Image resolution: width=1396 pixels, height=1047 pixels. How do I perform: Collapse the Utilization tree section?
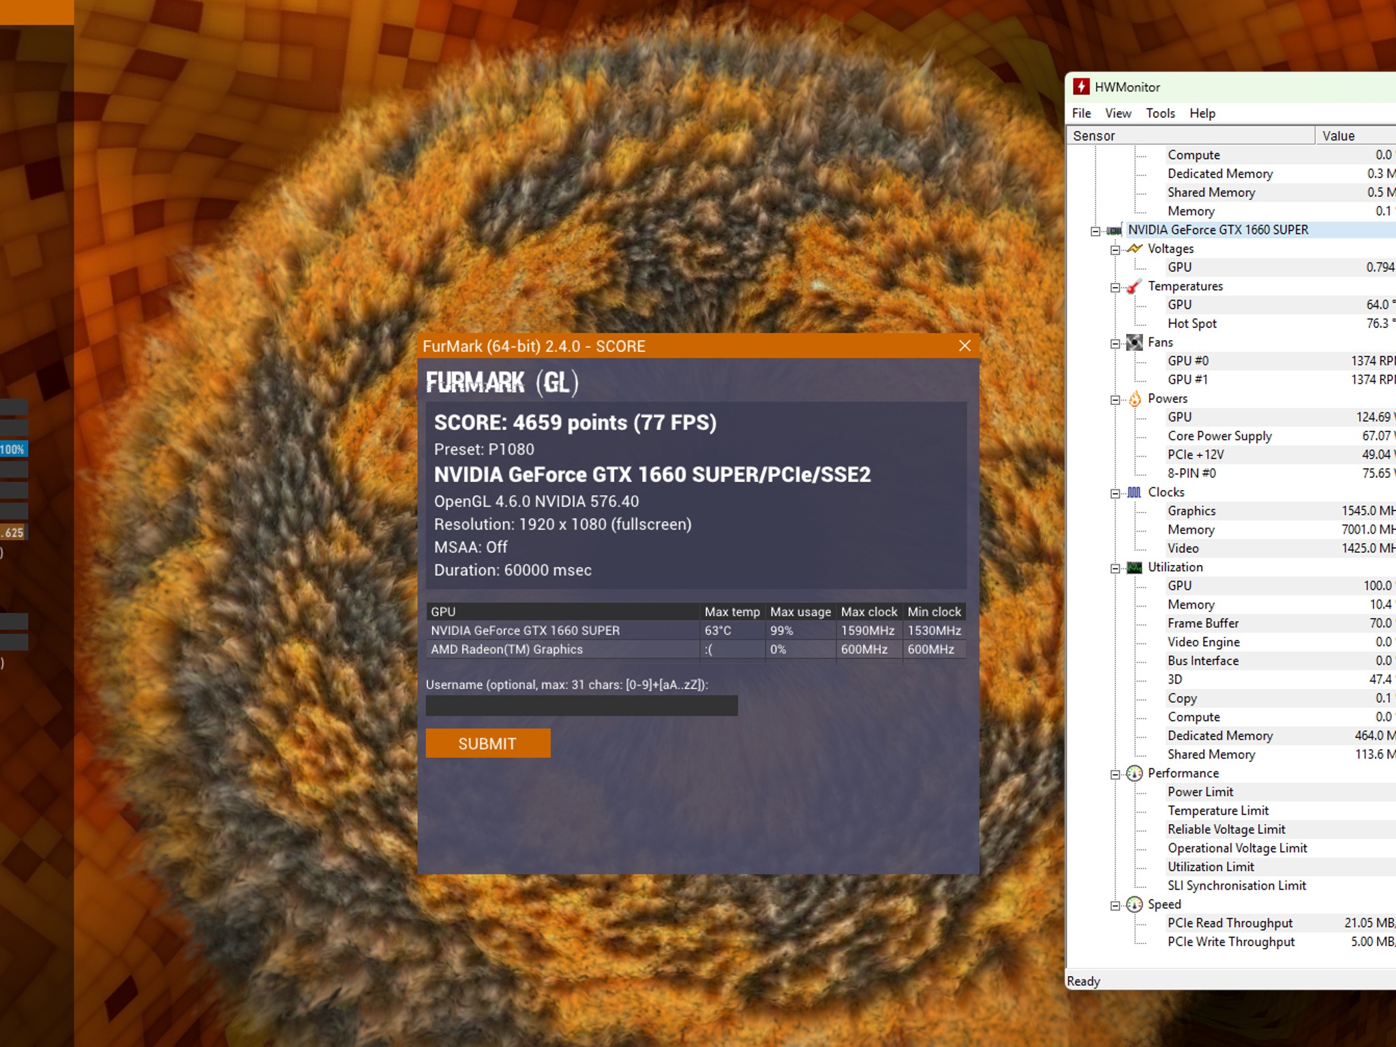[x=1115, y=568]
